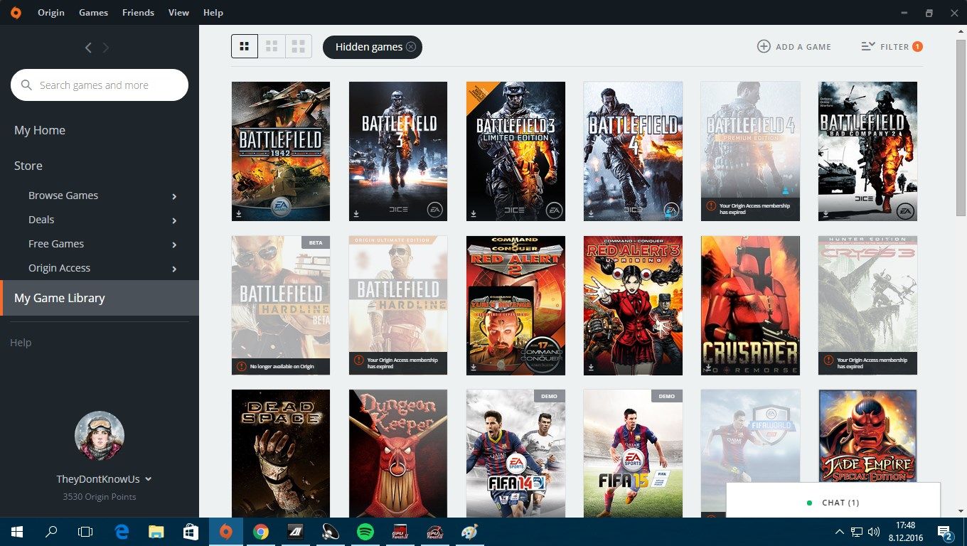Select the FIFA 14 demo tile
Viewport: 967px width, 546px height.
(515, 453)
